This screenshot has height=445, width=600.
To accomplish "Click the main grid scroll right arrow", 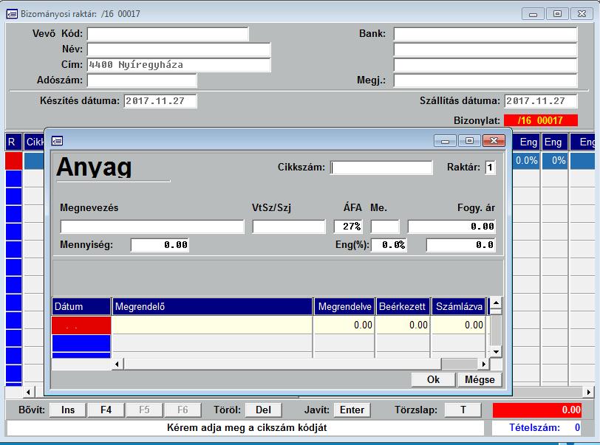I will click(x=588, y=392).
